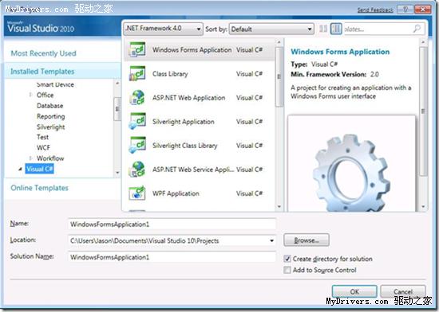Click the Class Library template icon

(x=137, y=74)
